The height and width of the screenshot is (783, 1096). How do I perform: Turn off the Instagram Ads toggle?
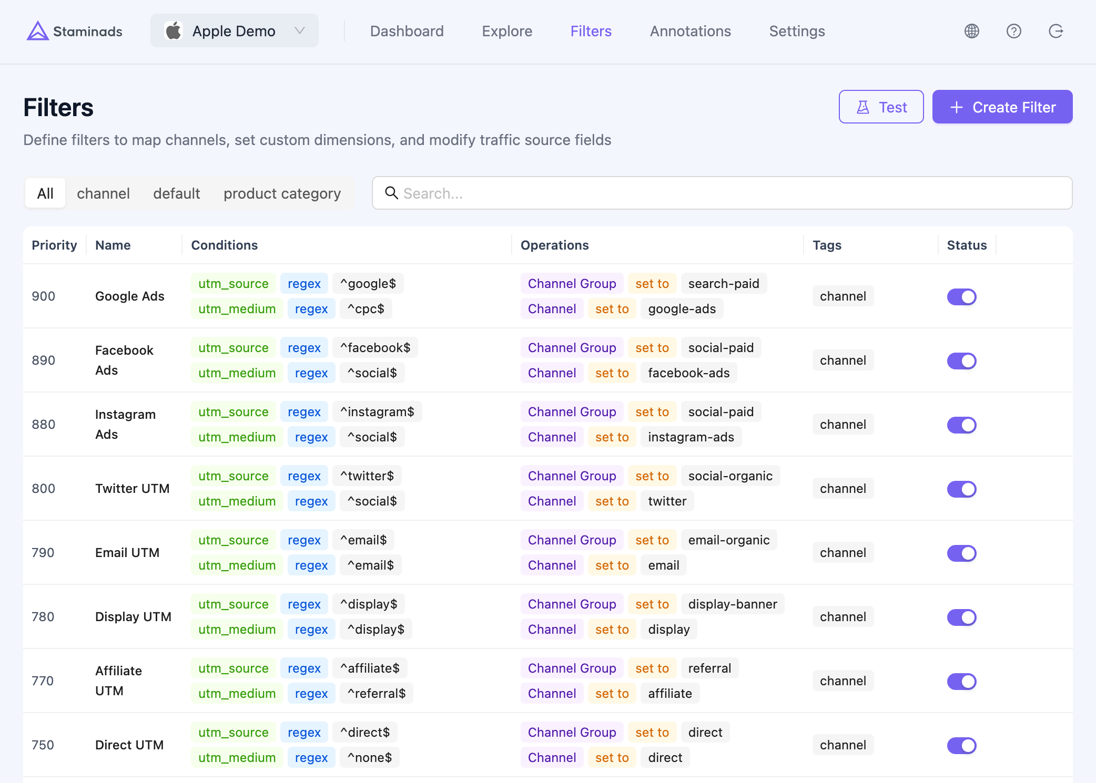click(x=962, y=425)
